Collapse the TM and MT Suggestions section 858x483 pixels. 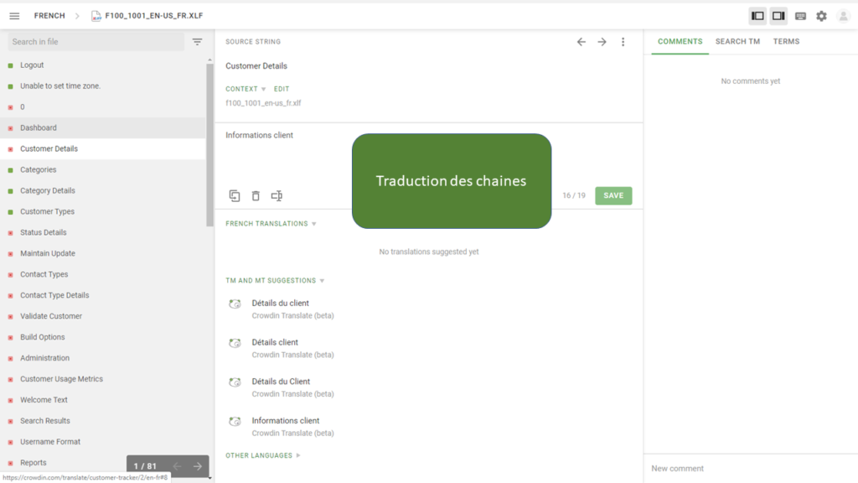(275, 280)
